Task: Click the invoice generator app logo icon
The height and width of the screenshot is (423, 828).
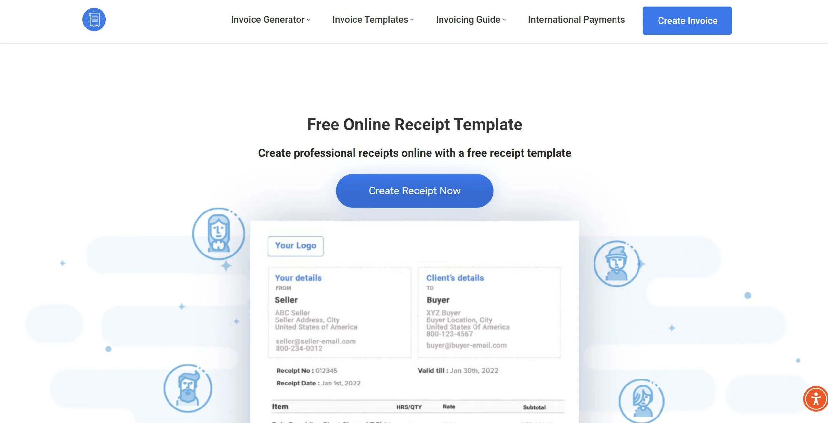Action: tap(94, 19)
